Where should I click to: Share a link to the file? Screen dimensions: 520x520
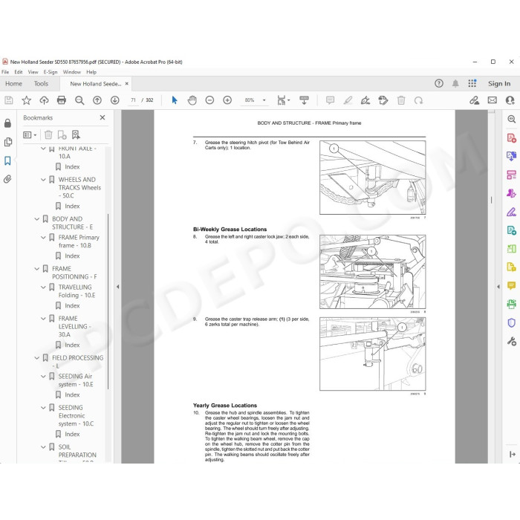(475, 100)
